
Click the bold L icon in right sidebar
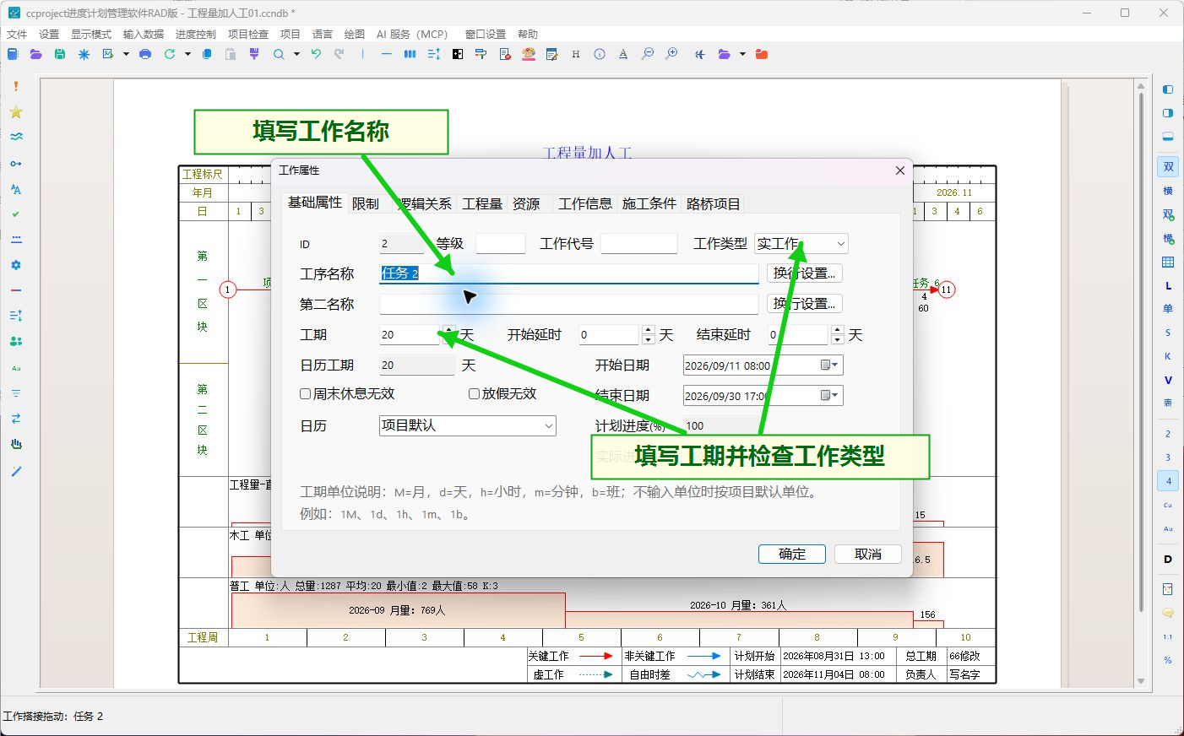point(1168,286)
